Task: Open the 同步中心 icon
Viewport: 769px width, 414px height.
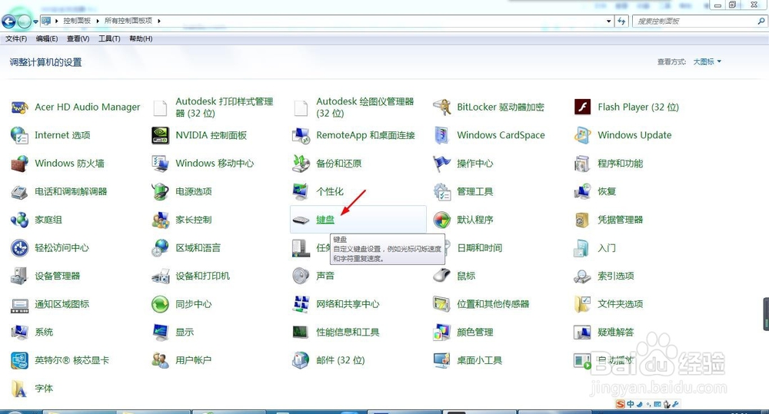Action: pyautogui.click(x=161, y=304)
